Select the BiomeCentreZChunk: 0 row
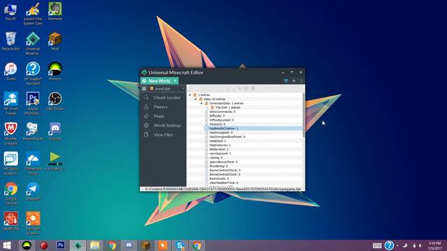The image size is (447, 251). tap(225, 174)
